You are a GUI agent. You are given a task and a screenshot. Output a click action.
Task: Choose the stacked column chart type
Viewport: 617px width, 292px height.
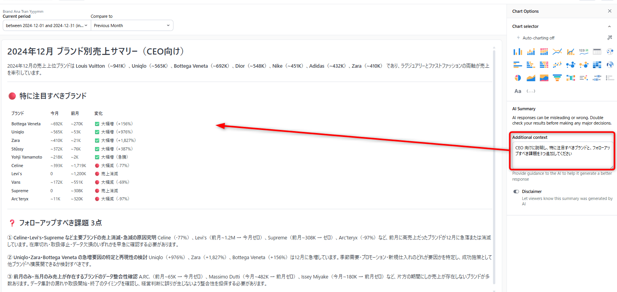tap(531, 51)
